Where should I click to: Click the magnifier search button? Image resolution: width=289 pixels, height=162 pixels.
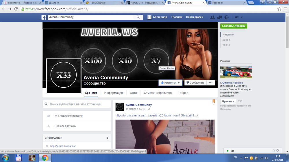click(x=138, y=17)
